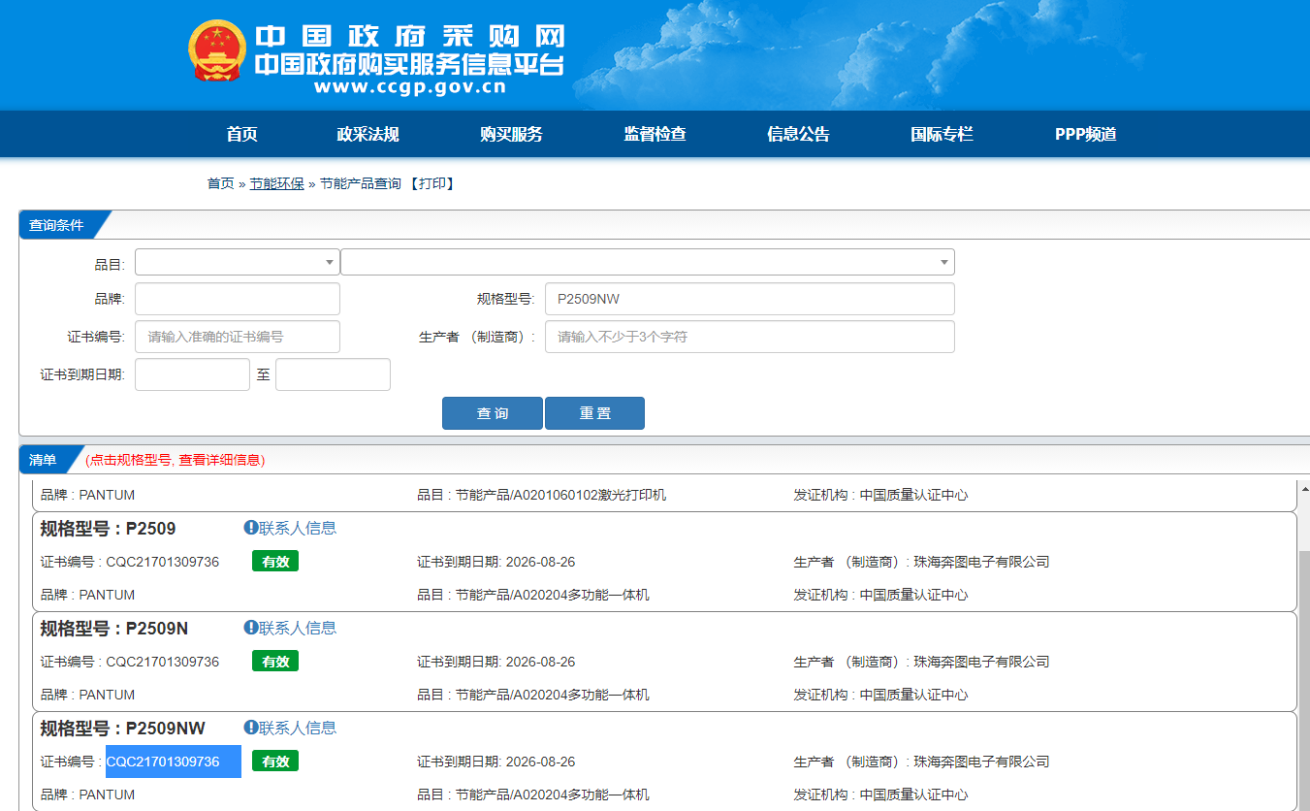
Task: Click the 有效 badge in the P2509N row
Action: coord(275,662)
